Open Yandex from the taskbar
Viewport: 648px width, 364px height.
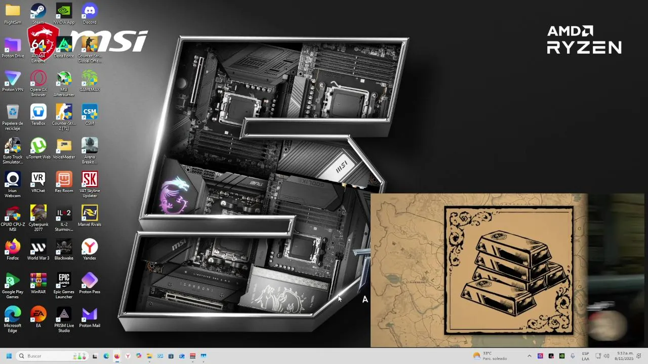pyautogui.click(x=128, y=356)
